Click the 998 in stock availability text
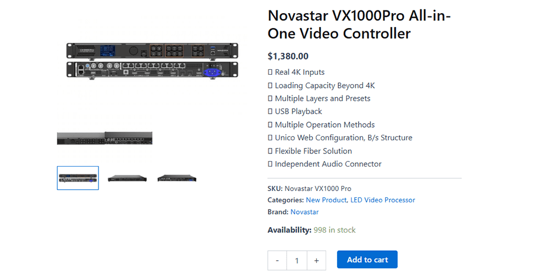 [334, 230]
